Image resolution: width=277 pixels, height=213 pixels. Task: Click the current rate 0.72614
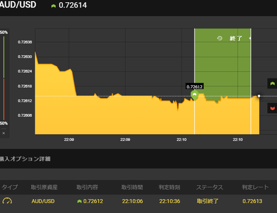(73, 5)
